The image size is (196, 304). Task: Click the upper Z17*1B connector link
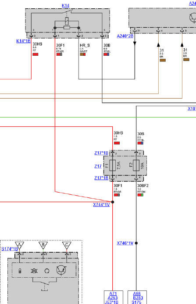tap(101, 153)
